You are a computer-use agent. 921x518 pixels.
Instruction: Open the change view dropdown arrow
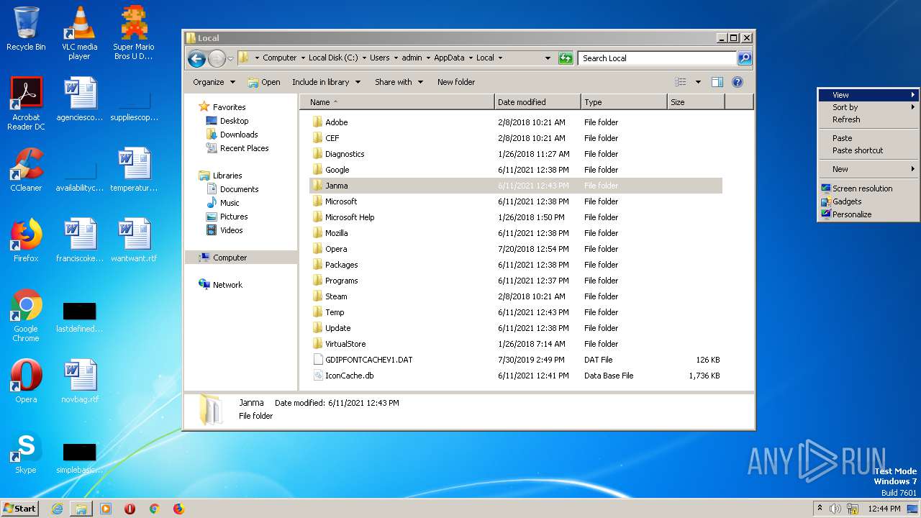click(698, 82)
